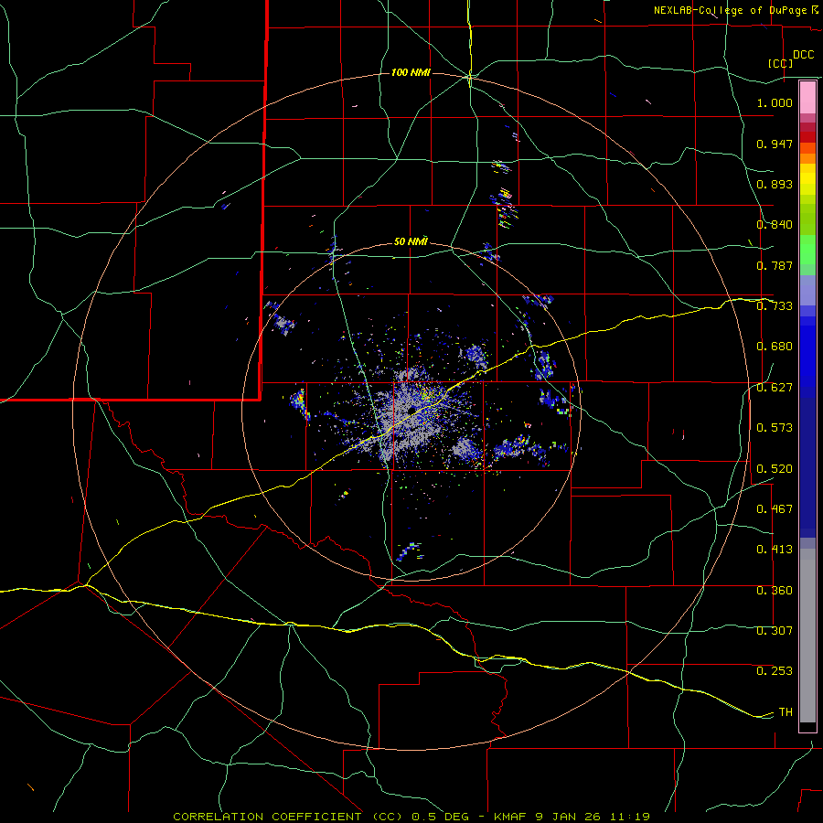Screen dimensions: 823x823
Task: Click the 0.733 scale label
Action: point(775,306)
